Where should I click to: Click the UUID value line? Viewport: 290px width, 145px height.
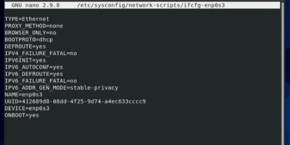pos(75,101)
